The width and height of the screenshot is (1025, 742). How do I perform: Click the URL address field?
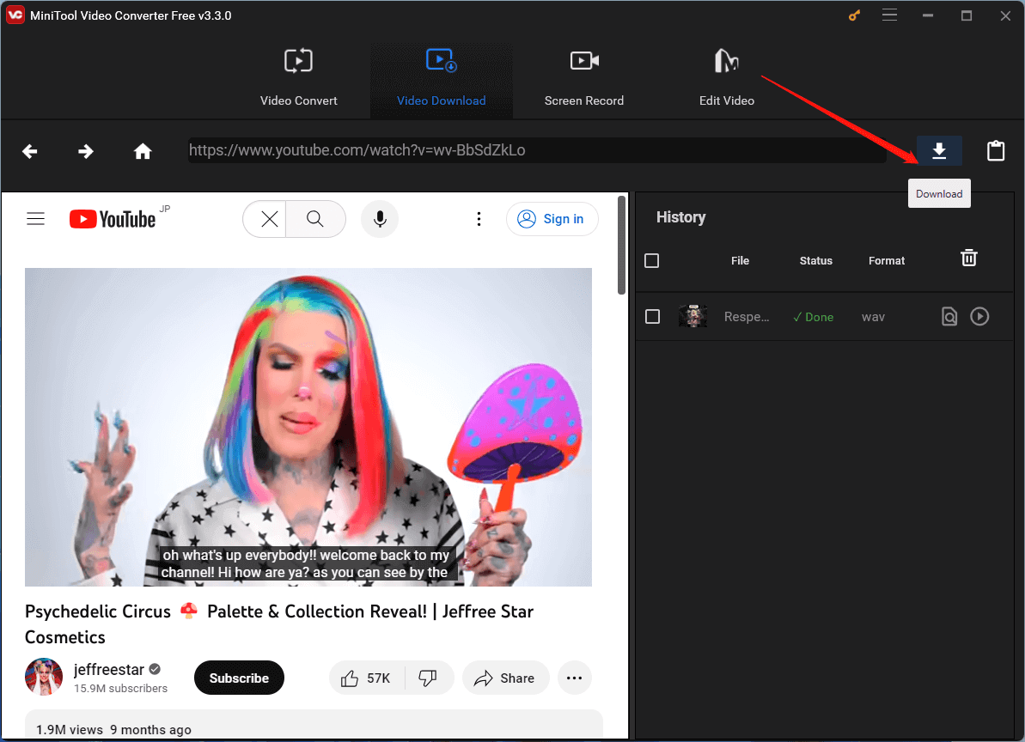pos(537,151)
